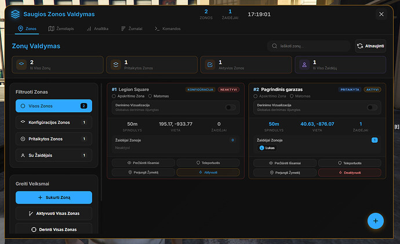Image resolution: width=400 pixels, height=244 pixels.
Task: Click the Ieškoti zonų search field
Action: [308, 46]
